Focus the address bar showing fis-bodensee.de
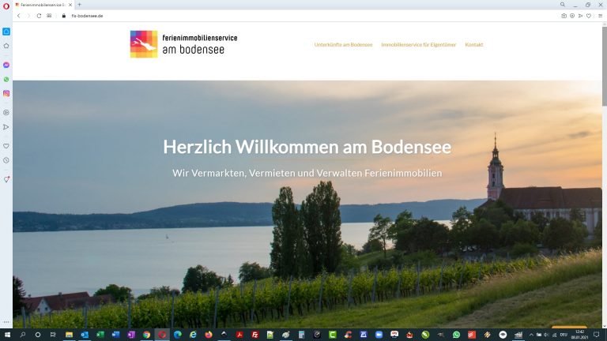607x341 pixels. tap(88, 16)
